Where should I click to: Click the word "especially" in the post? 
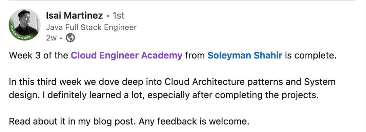click(x=169, y=95)
